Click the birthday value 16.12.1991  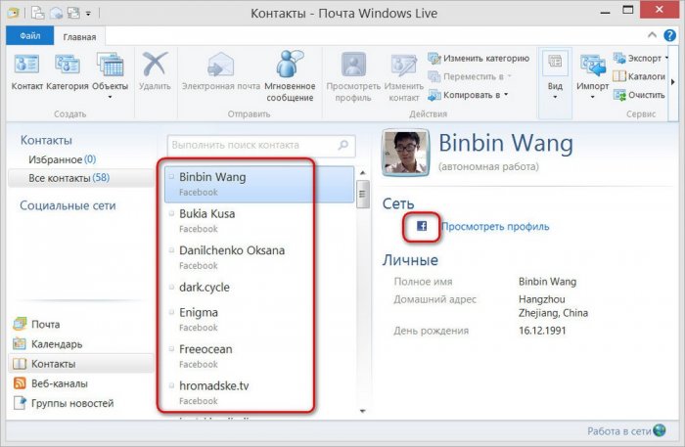542,331
